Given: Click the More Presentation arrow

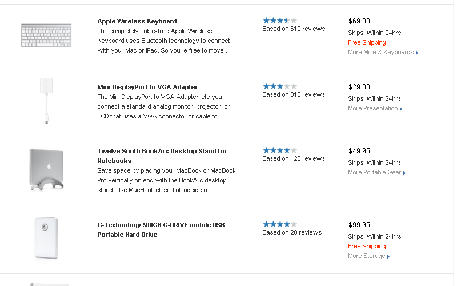Looking at the screenshot, I should 401,109.
